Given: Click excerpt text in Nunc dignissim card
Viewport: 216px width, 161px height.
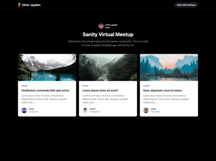Looking at the screenshot, I should tap(166, 99).
